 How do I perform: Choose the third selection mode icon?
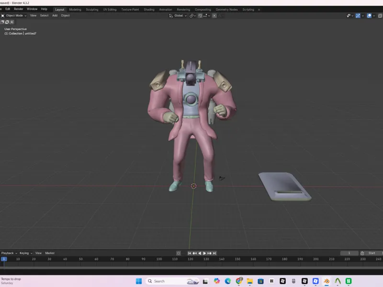click(x=11, y=22)
